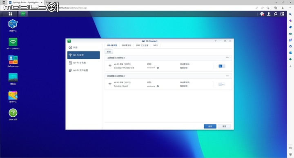The image size is (294, 158).
Task: Switch to the 無線電模組 tab
Action: (x=127, y=45)
